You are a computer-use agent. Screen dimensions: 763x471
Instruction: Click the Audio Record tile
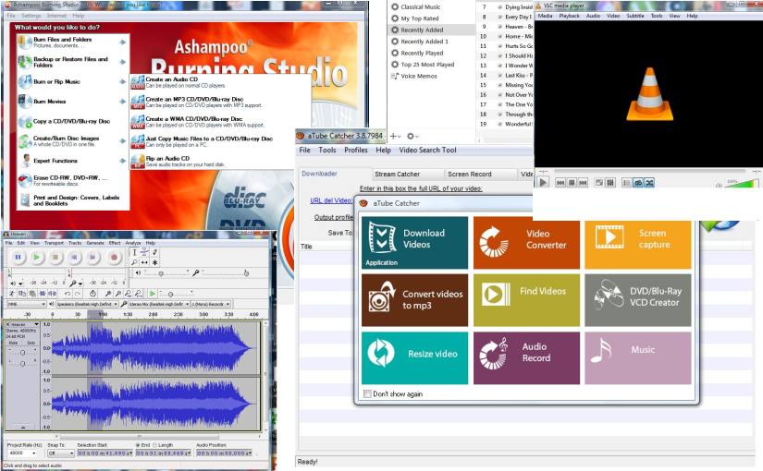[x=526, y=357]
